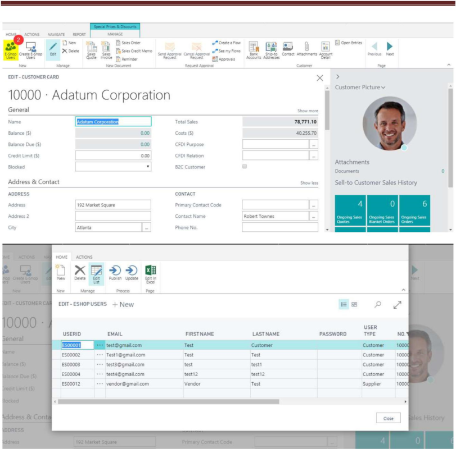Click the E-Shop Users horizontal scrollbar
This screenshot has width=456, height=449.
pyautogui.click(x=168, y=402)
